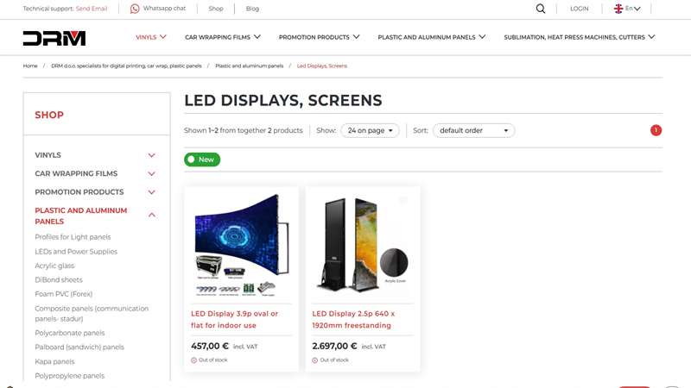Open Composite panels (communication panels) subcategory
This screenshot has width=691, height=388.
tap(92, 313)
